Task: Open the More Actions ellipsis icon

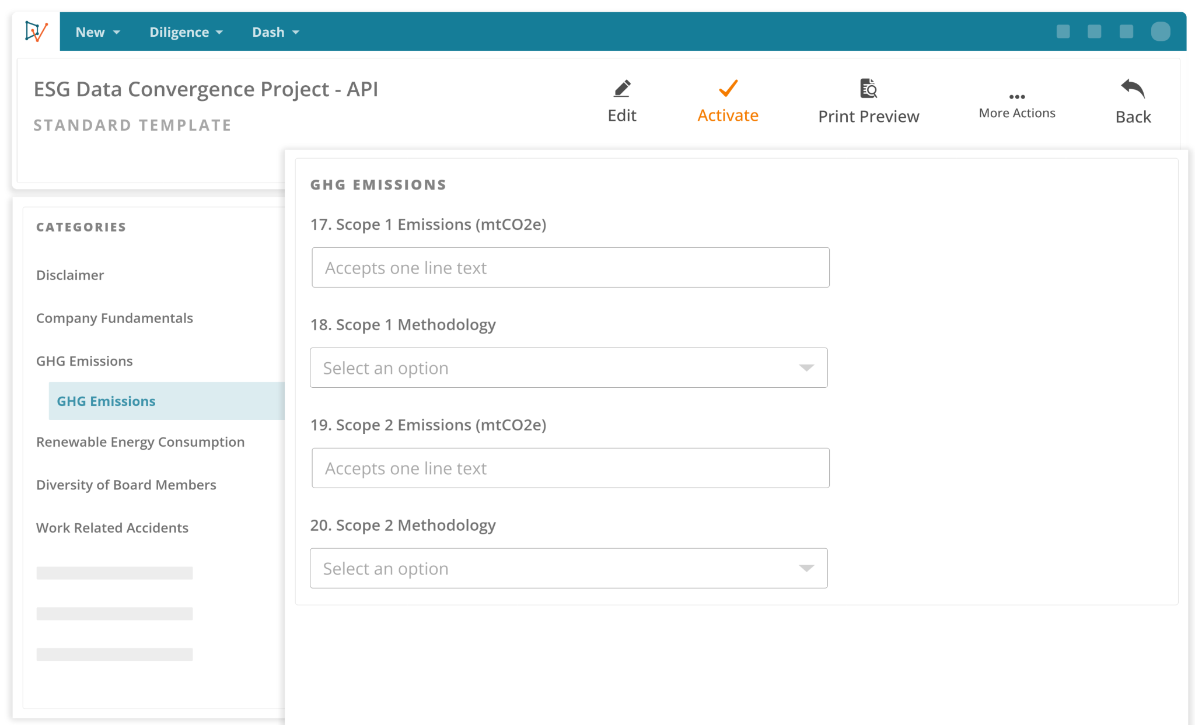Action: (x=1016, y=96)
